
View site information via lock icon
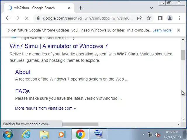38,18
